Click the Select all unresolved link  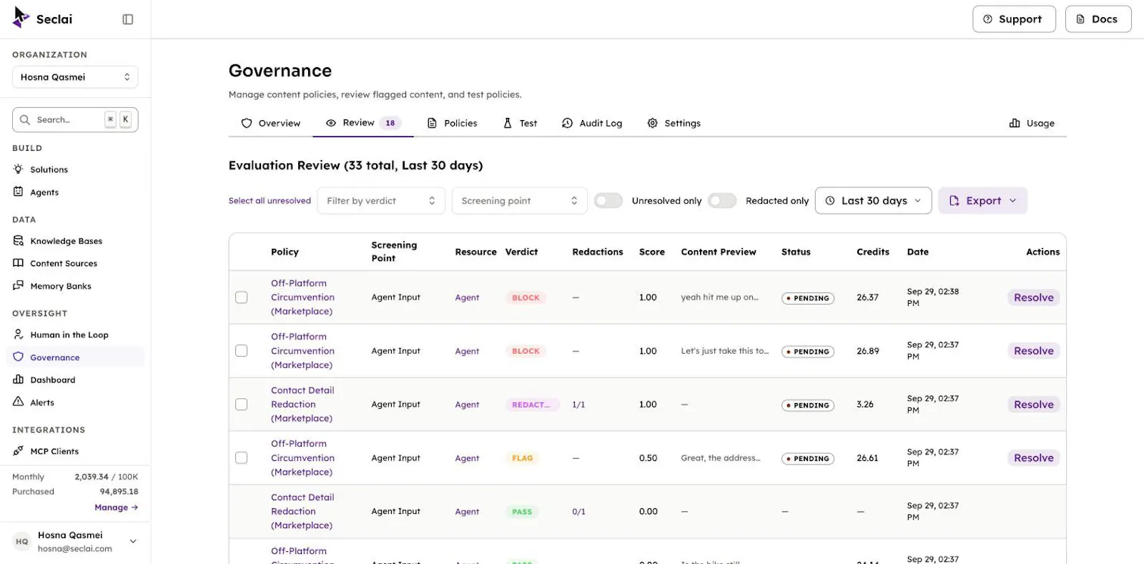click(x=270, y=201)
